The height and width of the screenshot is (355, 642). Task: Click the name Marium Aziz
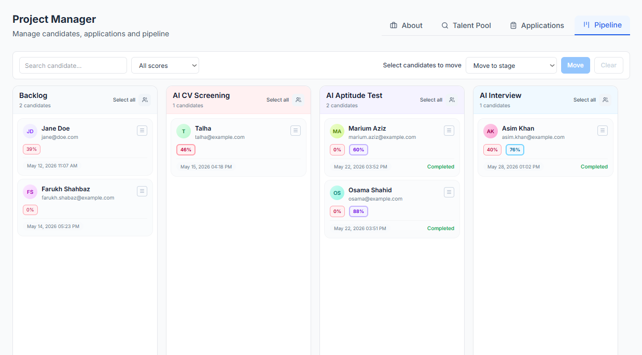tap(367, 129)
